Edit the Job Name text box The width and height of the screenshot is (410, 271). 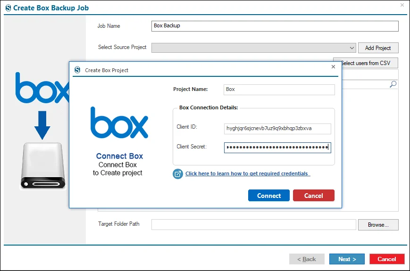pyautogui.click(x=275, y=26)
